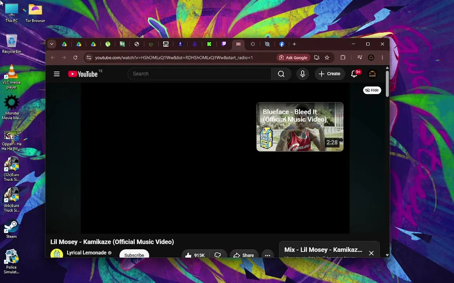454x283 pixels.
Task: Select the active YouTube tab
Action: (x=238, y=44)
